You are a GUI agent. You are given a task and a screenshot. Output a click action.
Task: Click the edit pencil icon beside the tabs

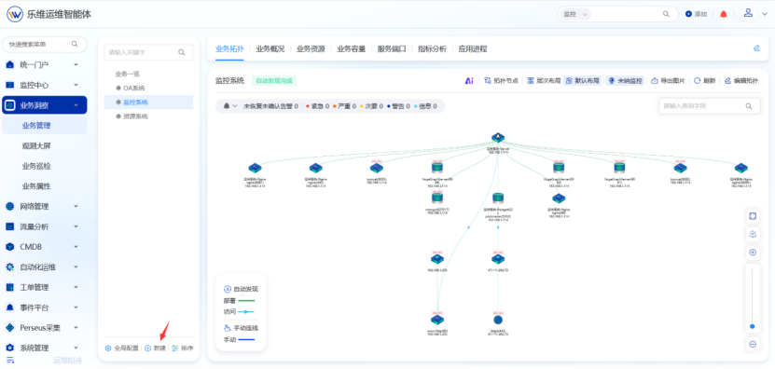click(x=756, y=48)
